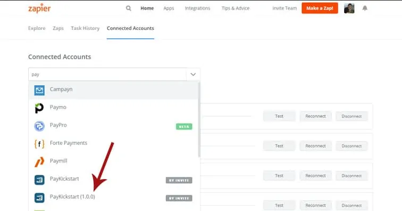Open the Zapier logo home link
402x211 pixels.
(39, 8)
